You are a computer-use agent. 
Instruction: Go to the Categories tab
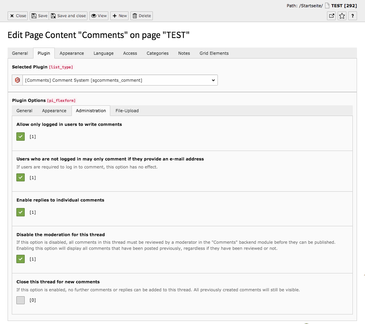click(157, 53)
